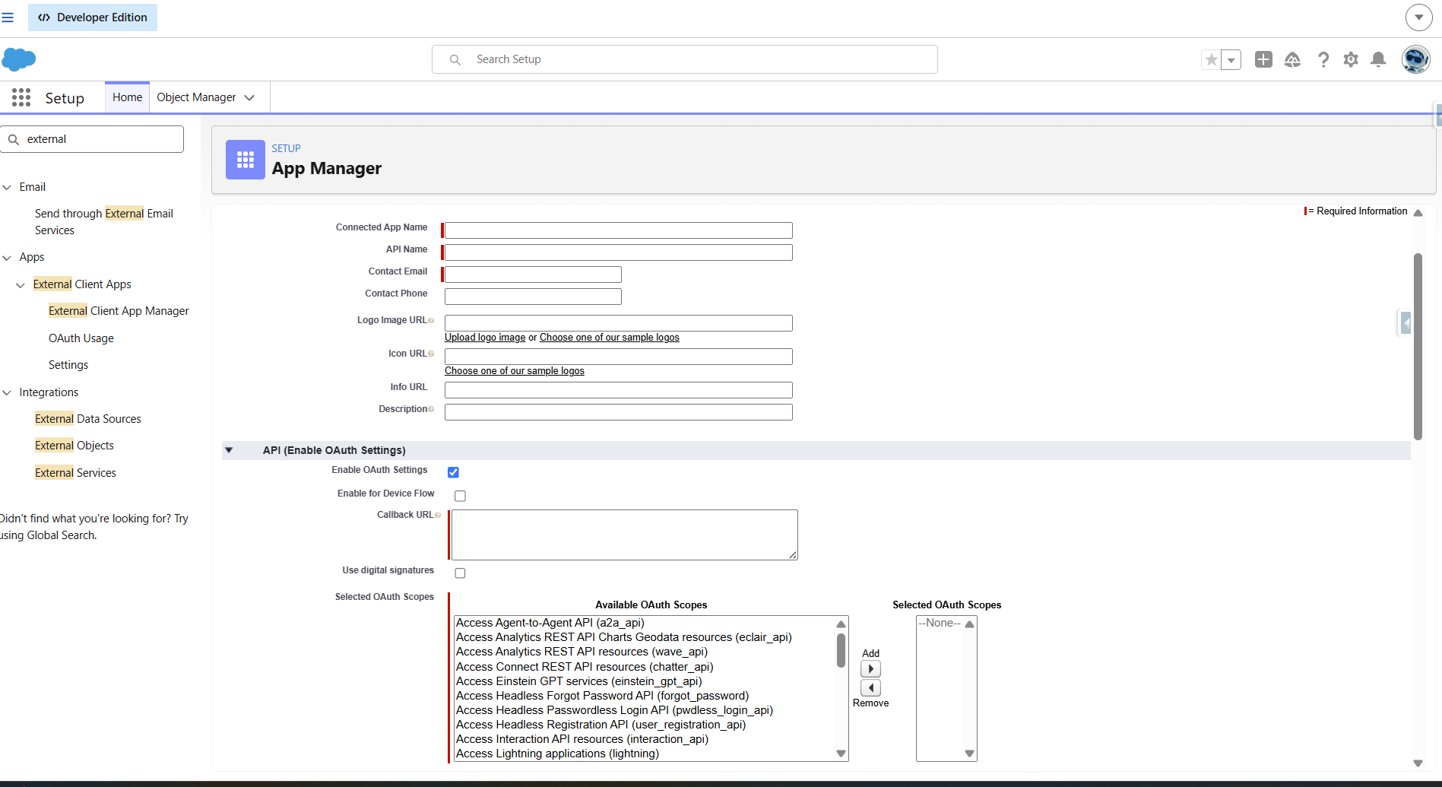
Task: Open the App Launcher grid icon
Action: [21, 97]
